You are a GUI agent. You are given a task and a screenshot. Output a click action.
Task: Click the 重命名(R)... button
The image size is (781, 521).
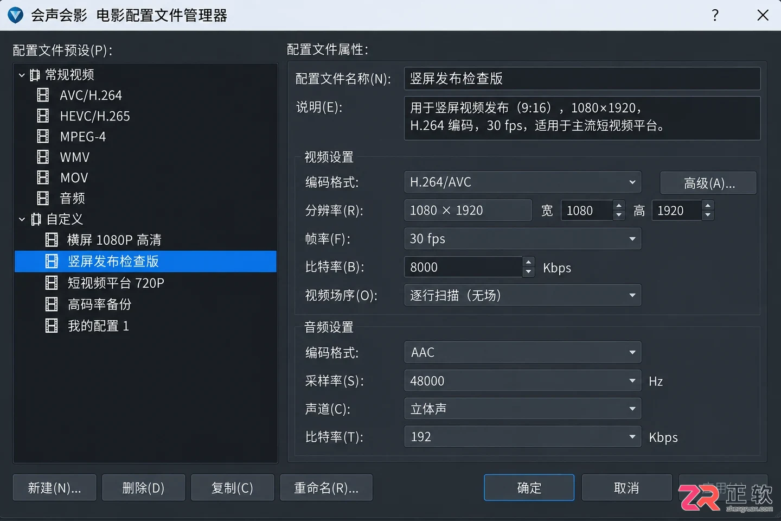point(326,488)
